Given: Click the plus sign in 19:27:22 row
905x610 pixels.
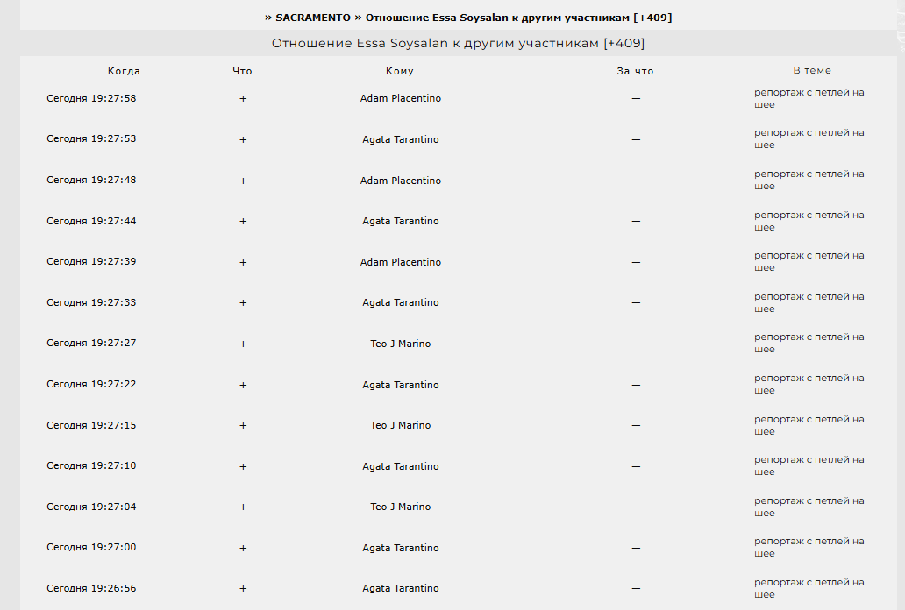Looking at the screenshot, I should [243, 385].
